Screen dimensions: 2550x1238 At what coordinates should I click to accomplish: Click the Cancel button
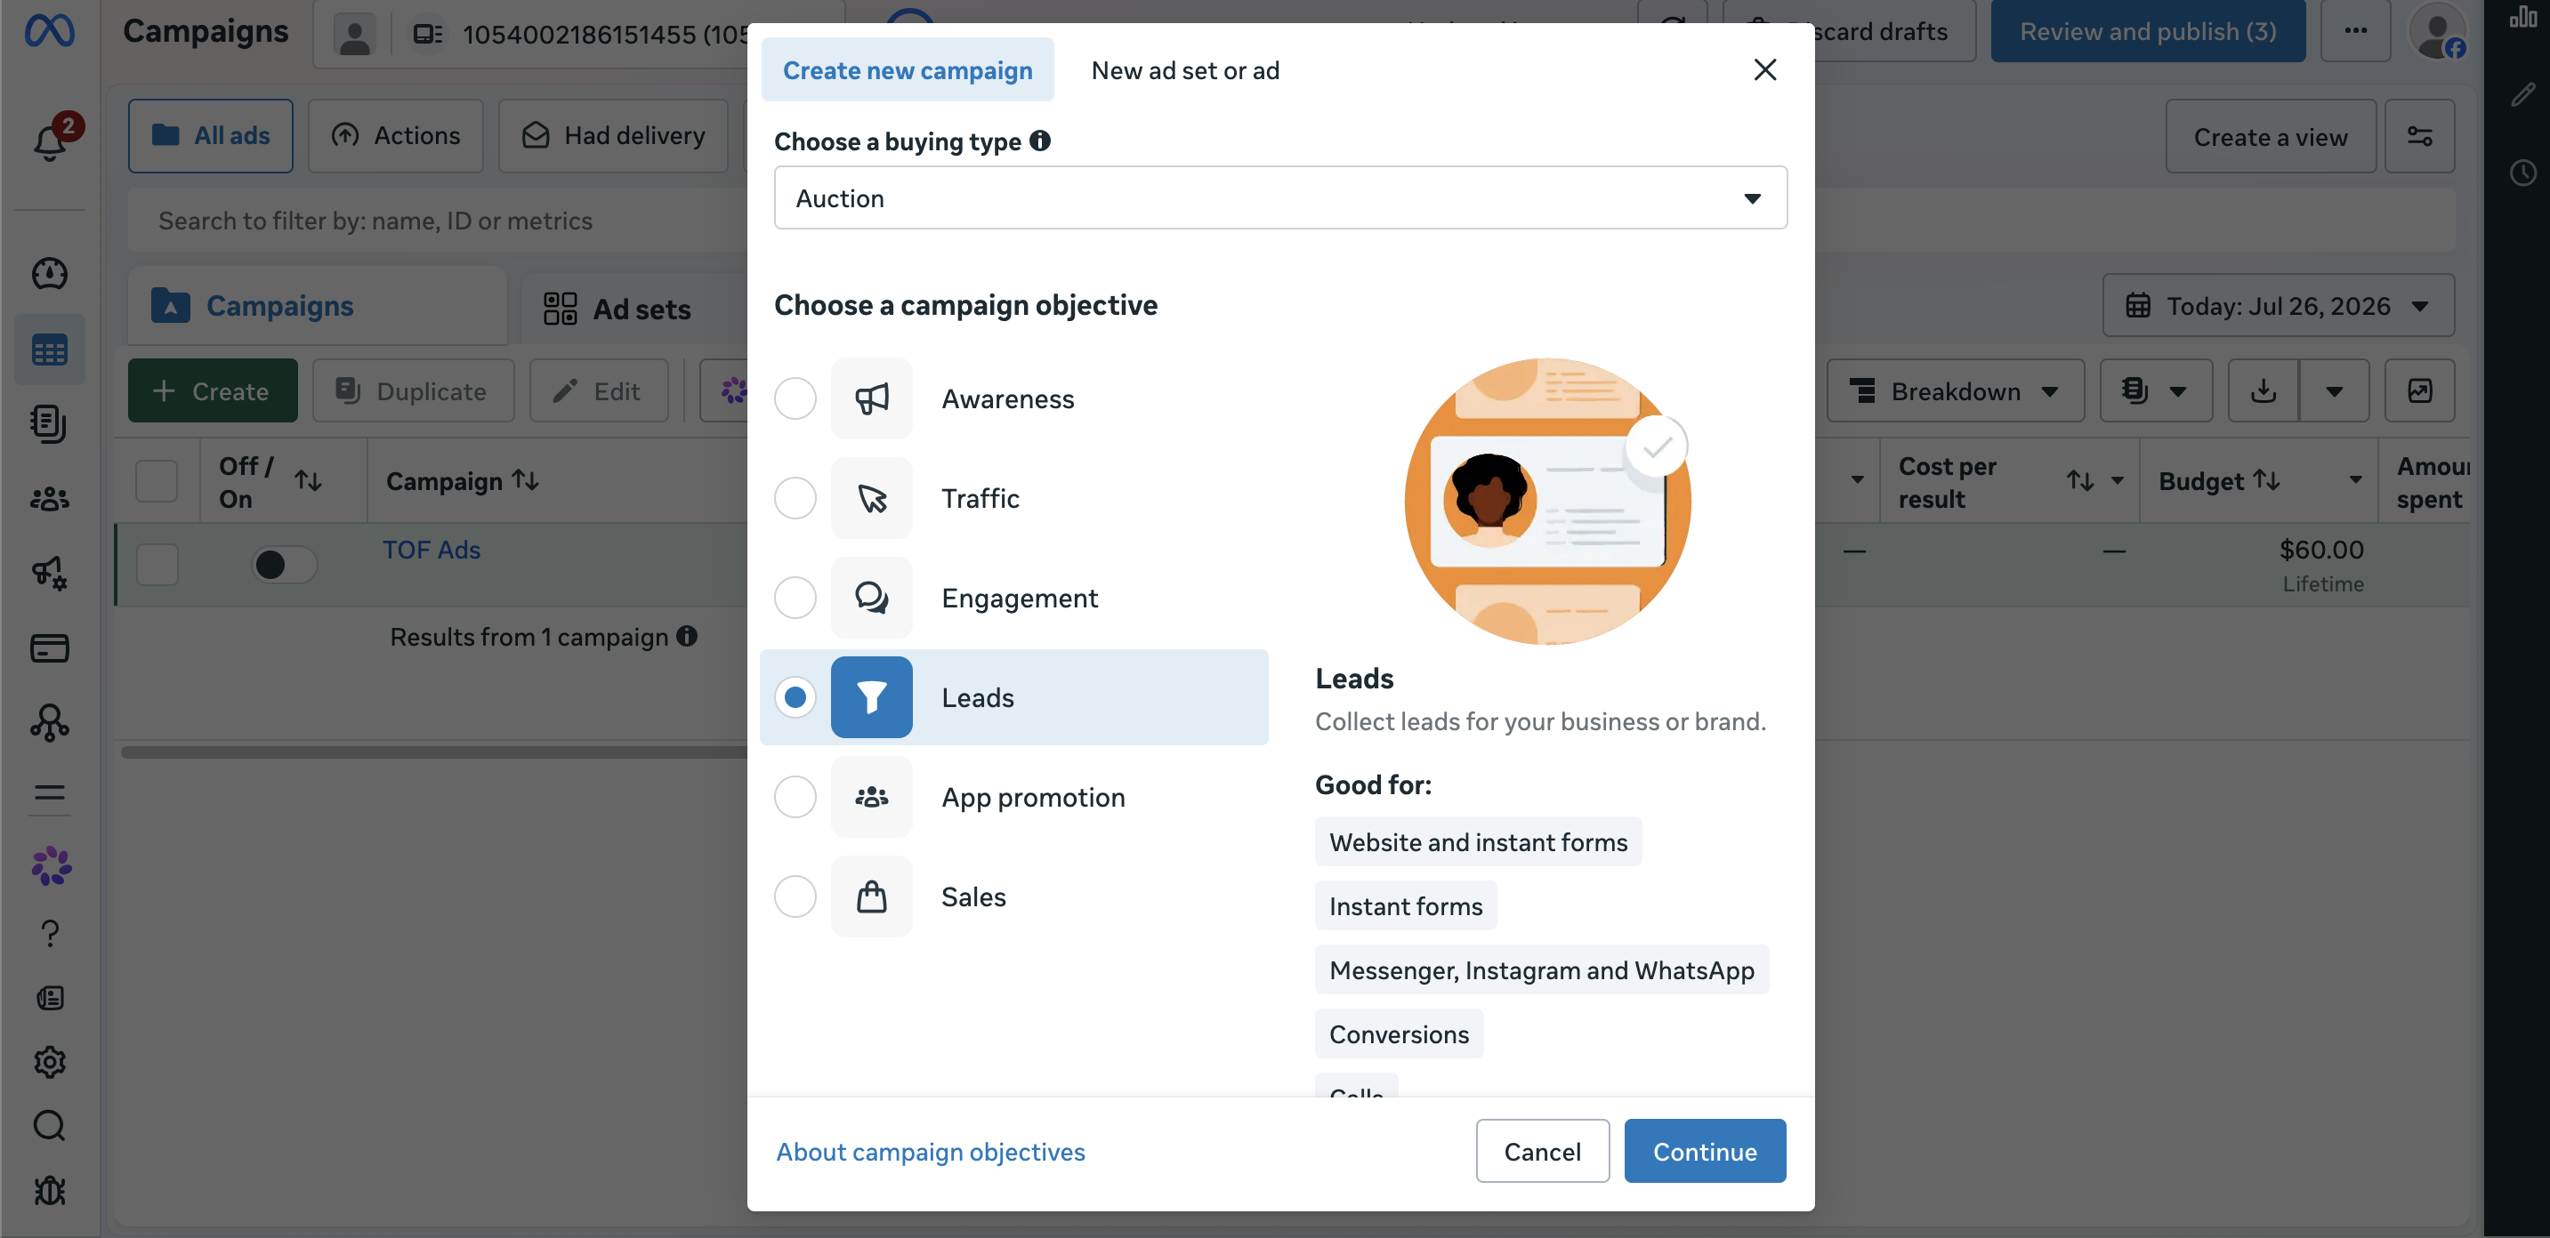point(1542,1151)
